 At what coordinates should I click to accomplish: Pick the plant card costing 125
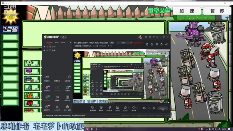tap(32, 95)
